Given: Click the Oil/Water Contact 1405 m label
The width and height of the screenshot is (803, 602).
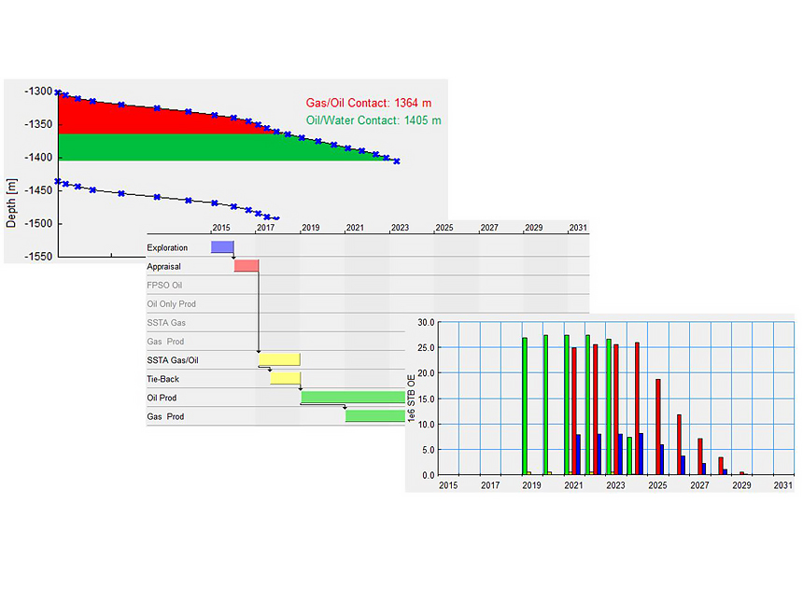Looking at the screenshot, I should click(x=373, y=120).
